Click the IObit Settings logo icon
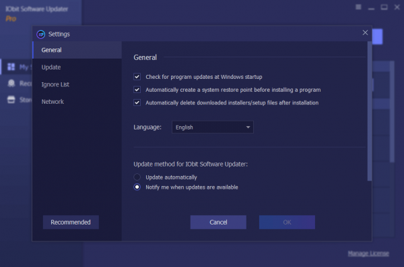This screenshot has width=404, height=267. [40, 34]
